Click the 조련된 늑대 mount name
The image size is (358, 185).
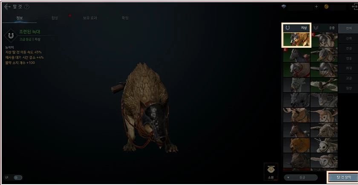(29, 32)
